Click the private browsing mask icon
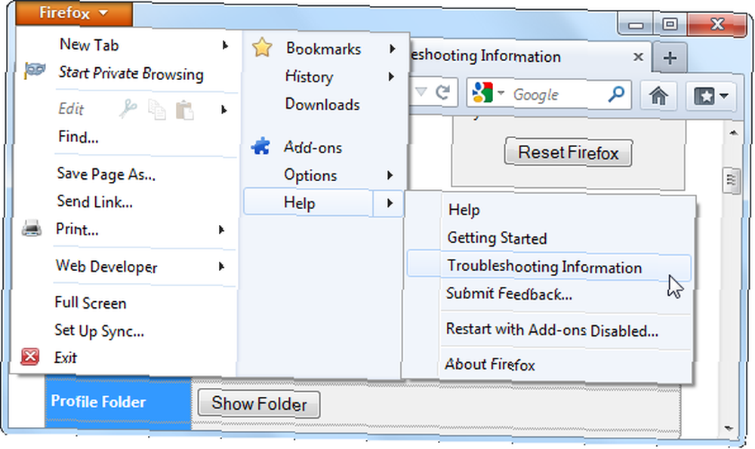755x449 pixels. pyautogui.click(x=35, y=71)
